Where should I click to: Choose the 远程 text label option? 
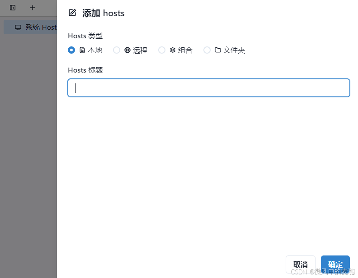pyautogui.click(x=140, y=50)
